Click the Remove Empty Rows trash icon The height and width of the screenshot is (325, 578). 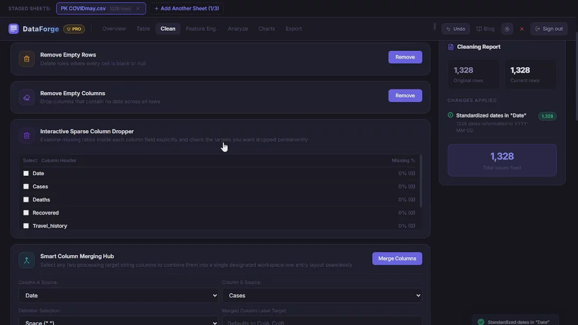(26, 59)
